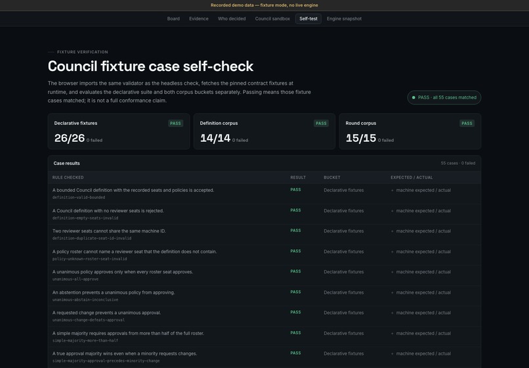Expand expected/actual for unanimous-change-defeats-approval row
This screenshot has width=529, height=368.
click(x=421, y=313)
